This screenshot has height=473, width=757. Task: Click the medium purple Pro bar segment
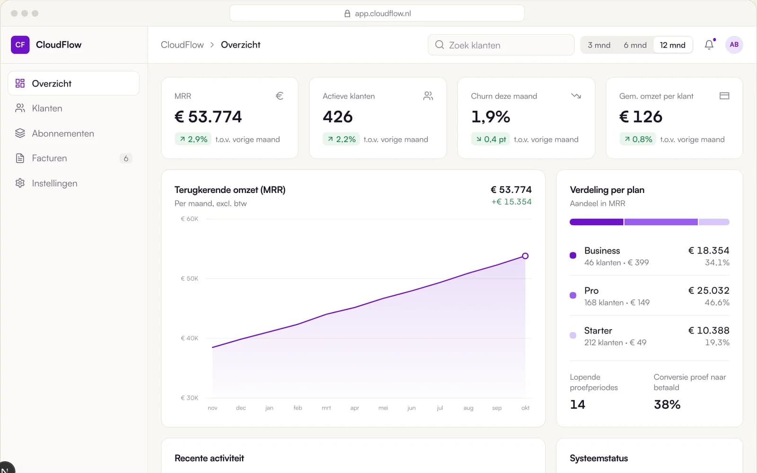point(661,222)
